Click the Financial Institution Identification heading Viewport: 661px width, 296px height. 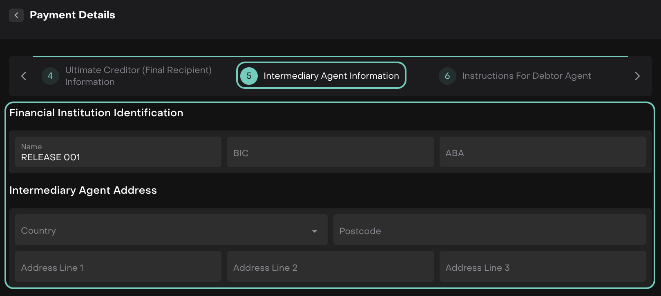click(x=96, y=113)
